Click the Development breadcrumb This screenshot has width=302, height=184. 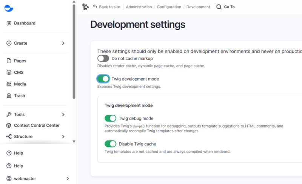(198, 7)
